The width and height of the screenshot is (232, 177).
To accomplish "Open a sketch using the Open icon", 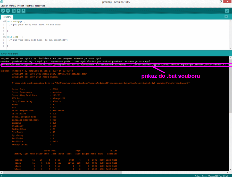I will click(x=19, y=11).
